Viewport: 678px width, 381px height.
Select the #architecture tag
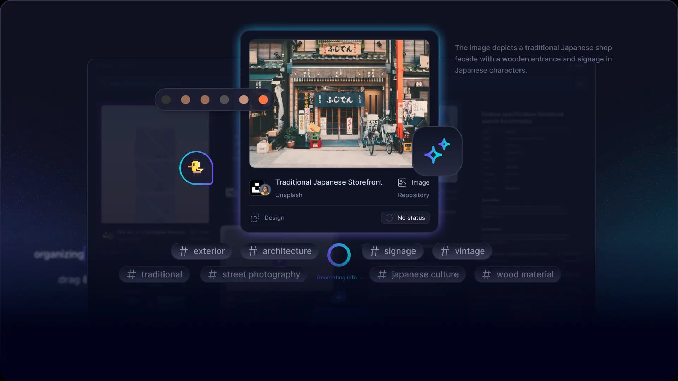click(x=279, y=251)
